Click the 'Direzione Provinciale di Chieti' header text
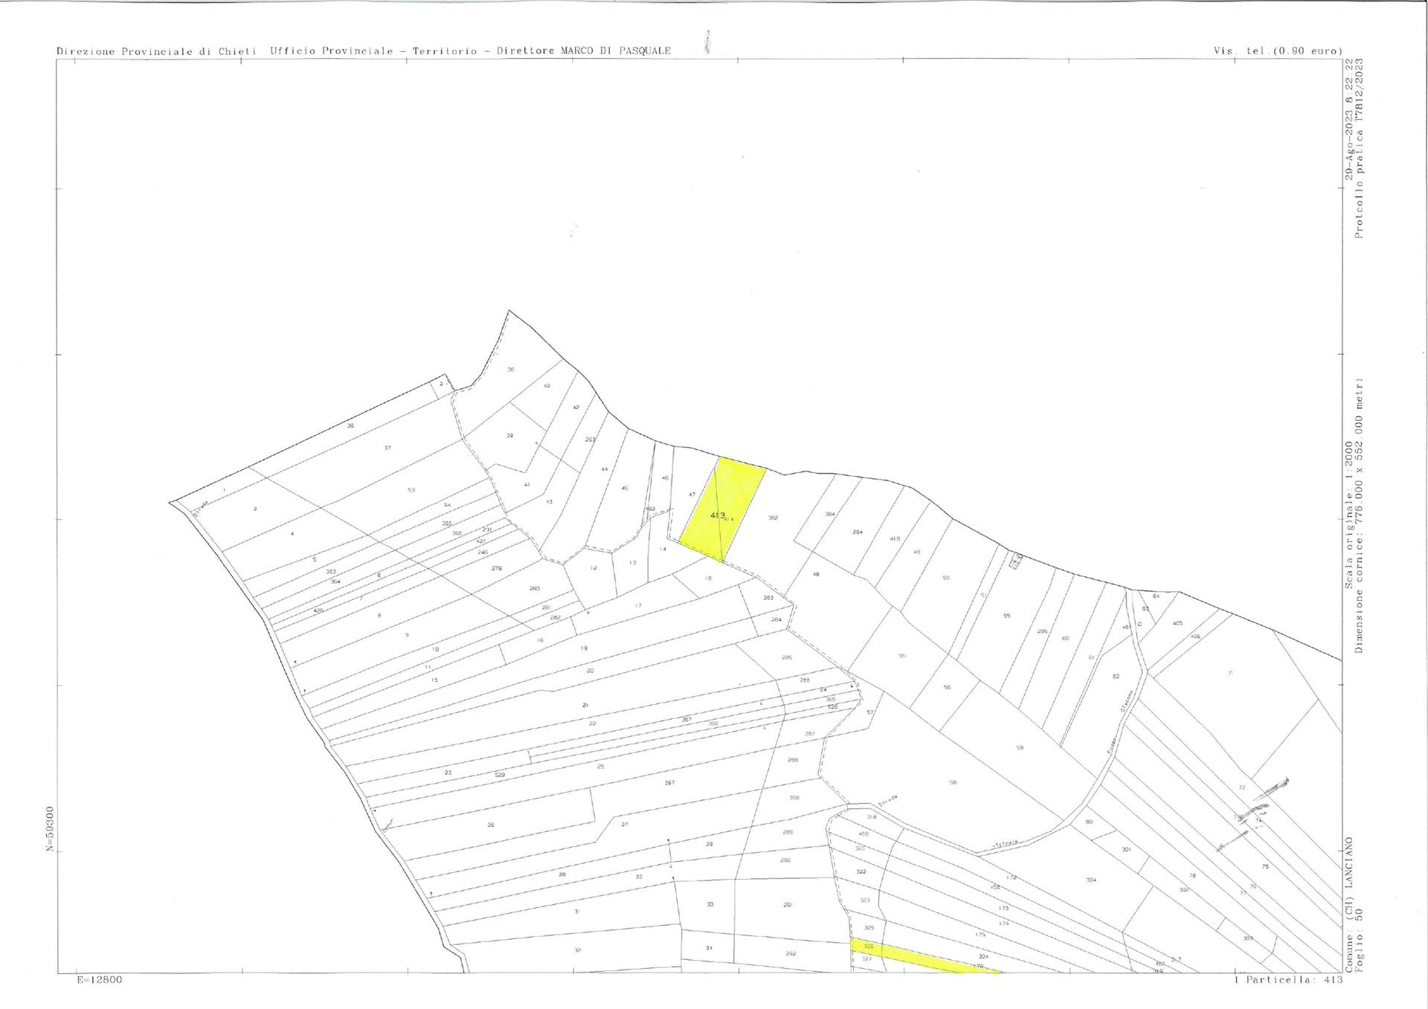The image size is (1428, 1009). [x=156, y=51]
